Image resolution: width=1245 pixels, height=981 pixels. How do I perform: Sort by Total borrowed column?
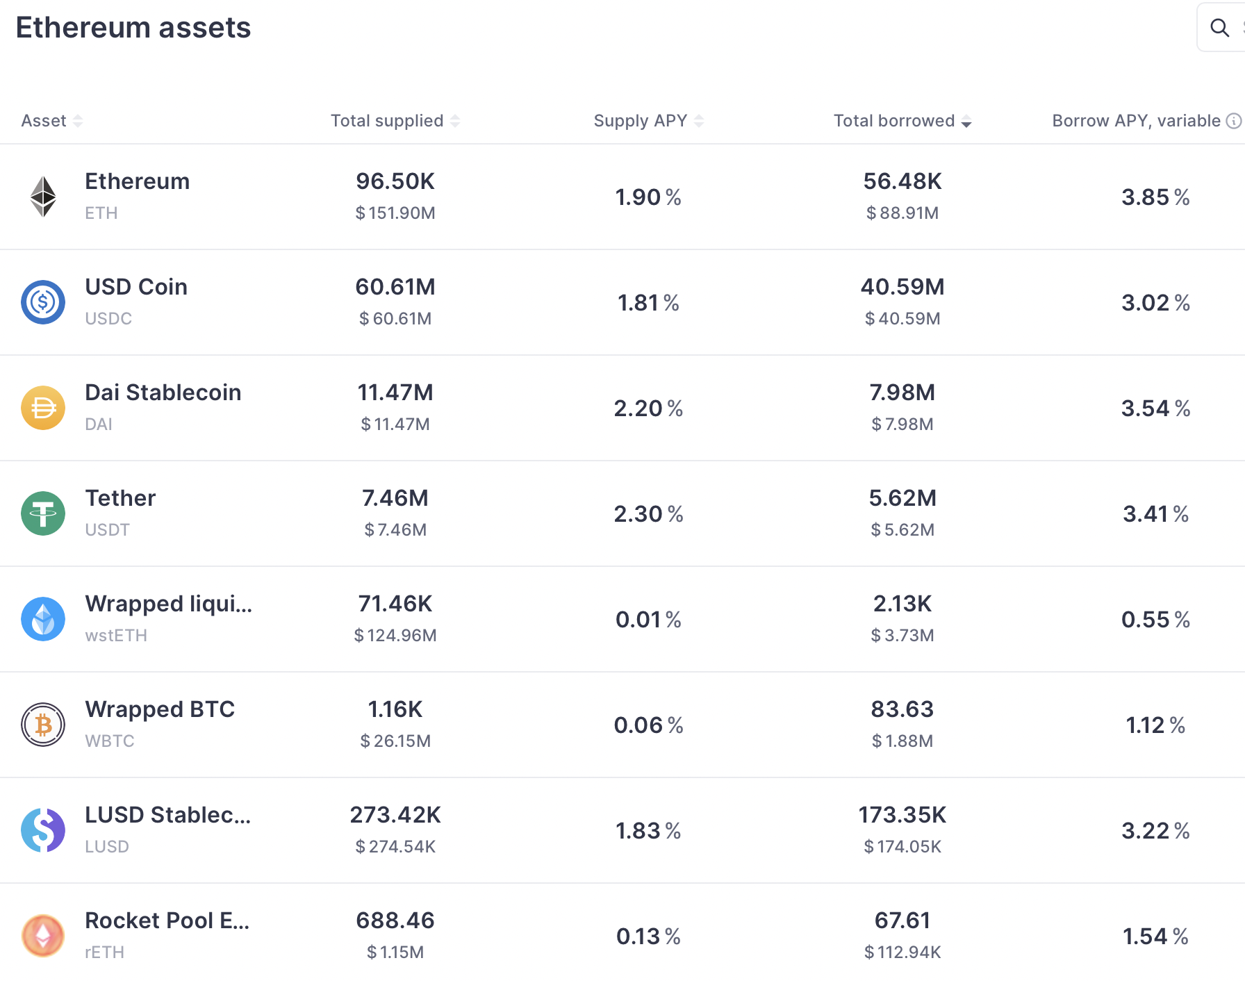(x=902, y=121)
